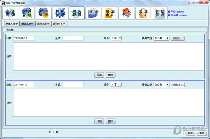210x139 pixels.
Task: Select the 财务管理 module icon
Action: [x=77, y=13]
